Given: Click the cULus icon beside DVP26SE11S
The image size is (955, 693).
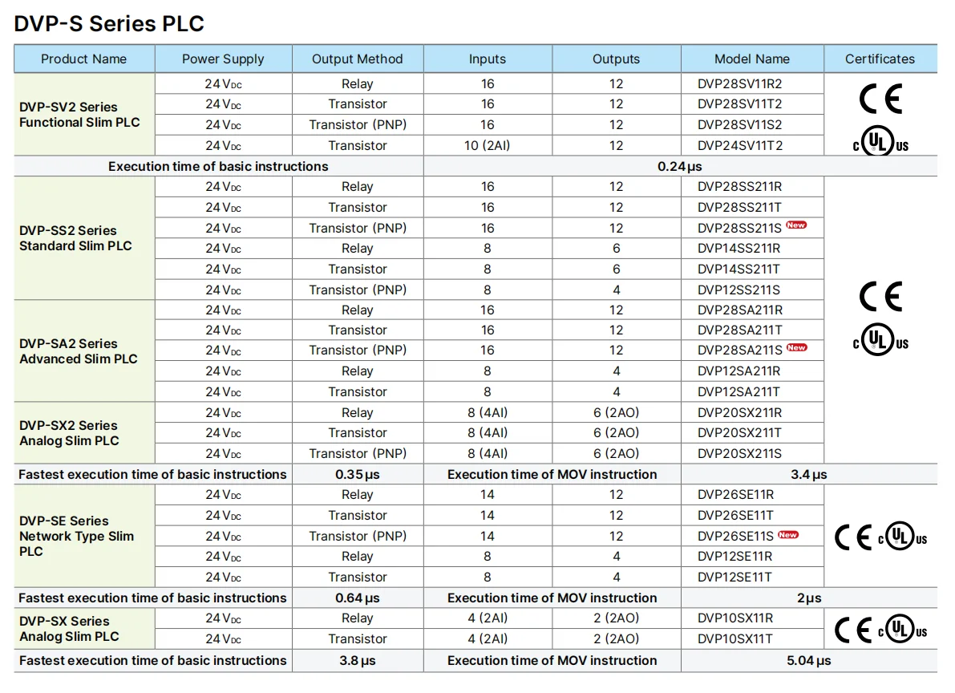Looking at the screenshot, I should pos(901,534).
